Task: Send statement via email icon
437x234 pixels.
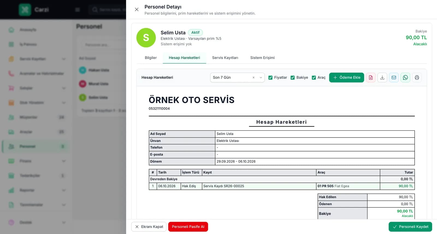Action: click(394, 78)
